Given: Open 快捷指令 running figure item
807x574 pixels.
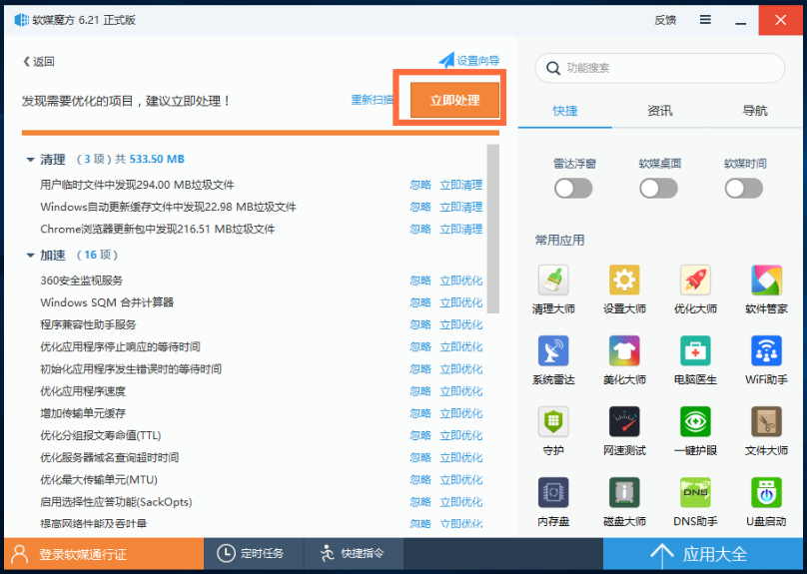Looking at the screenshot, I should pyautogui.click(x=354, y=553).
